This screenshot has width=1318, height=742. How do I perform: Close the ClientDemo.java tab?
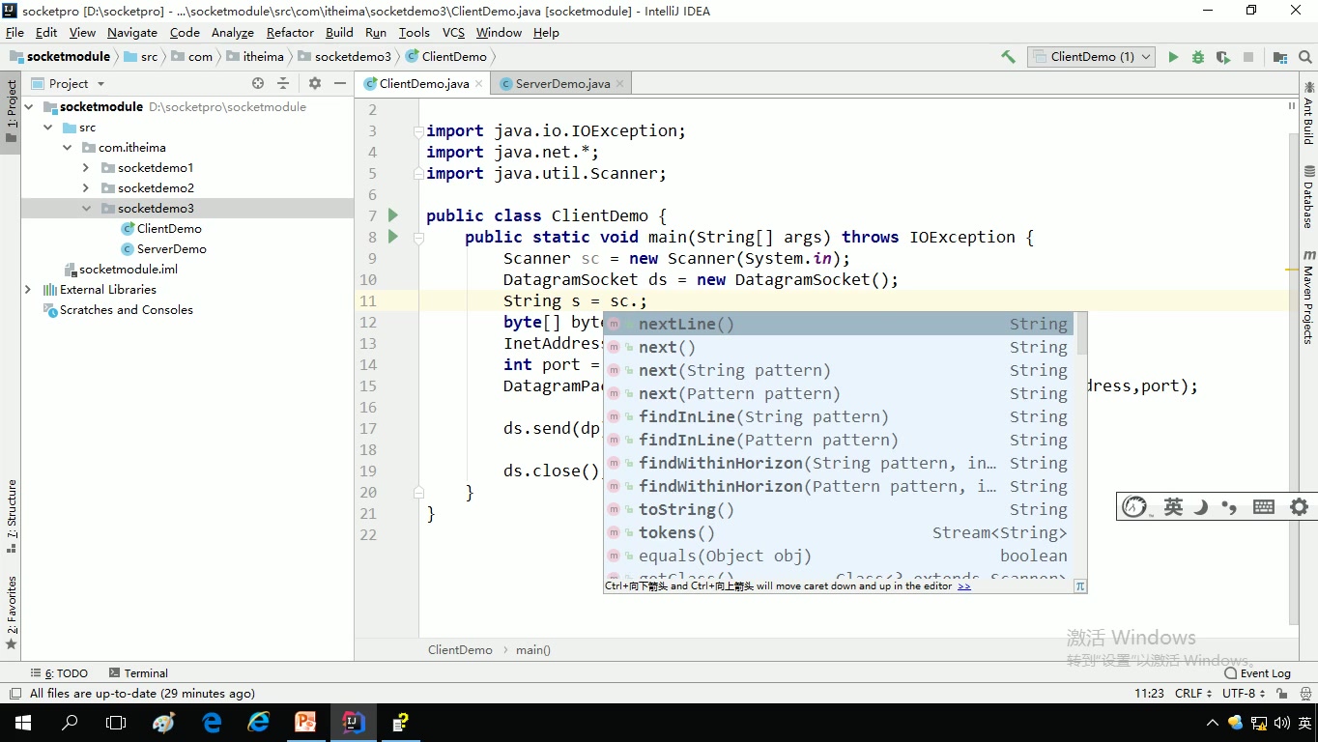[x=479, y=84]
